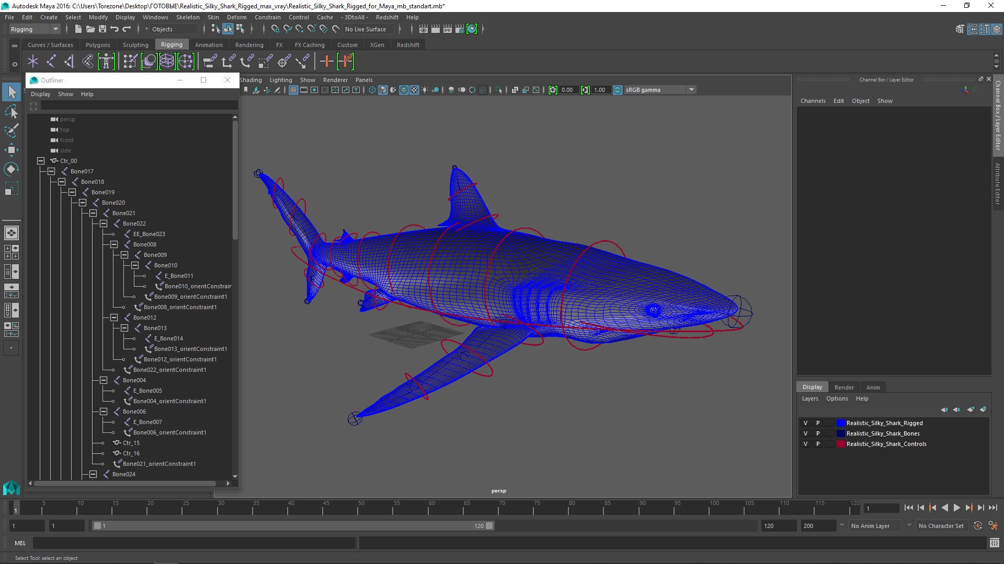Screen dimensions: 1004x564
Task: Collapse Bone008 in the Outliner tree
Action: click(114, 244)
